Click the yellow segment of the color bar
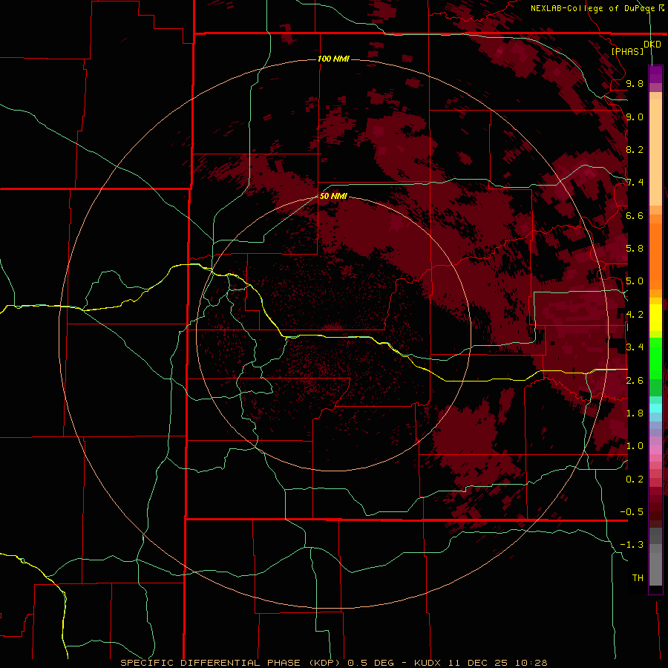668x668 pixels. pyautogui.click(x=655, y=318)
